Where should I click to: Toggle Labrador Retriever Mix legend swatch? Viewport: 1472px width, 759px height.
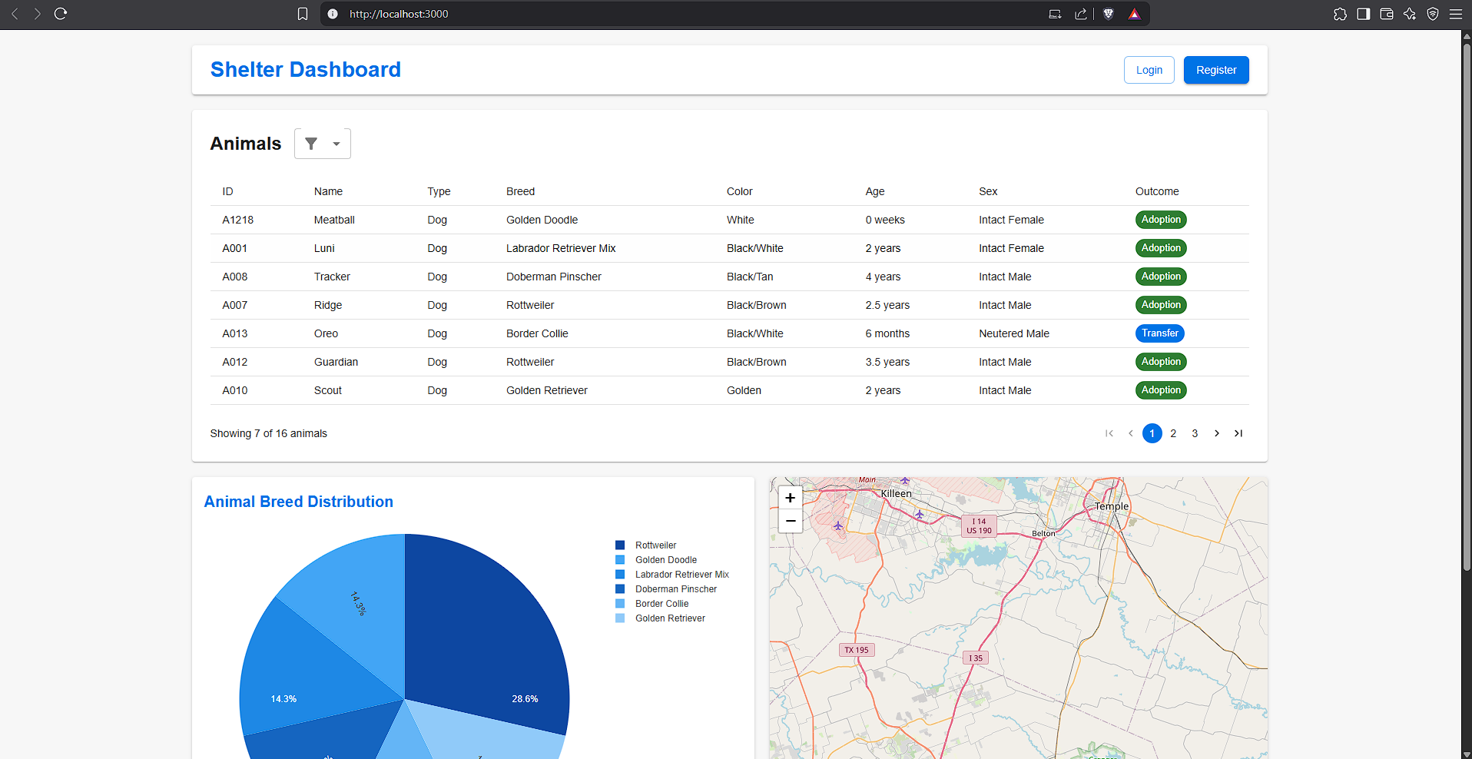(620, 575)
